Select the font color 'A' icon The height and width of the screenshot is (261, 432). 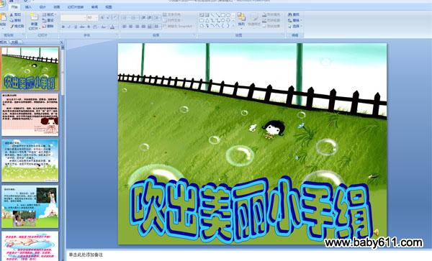point(112,27)
